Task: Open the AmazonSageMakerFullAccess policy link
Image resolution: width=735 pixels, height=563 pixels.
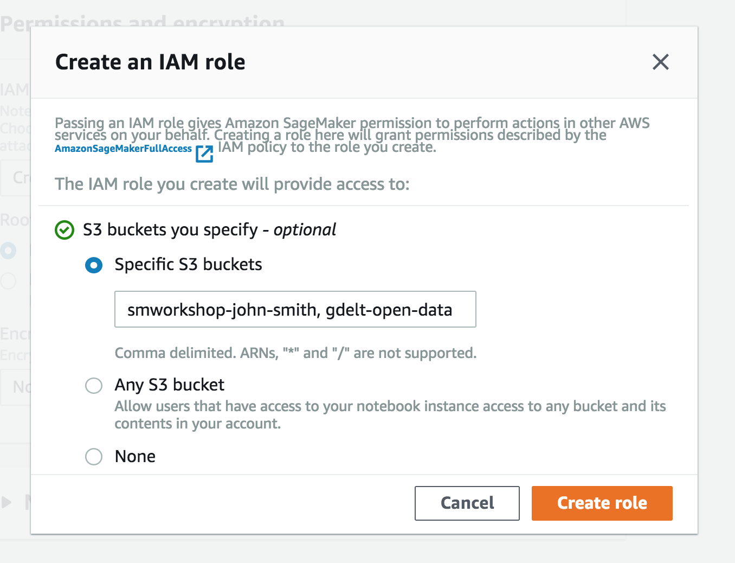Action: pyautogui.click(x=124, y=149)
